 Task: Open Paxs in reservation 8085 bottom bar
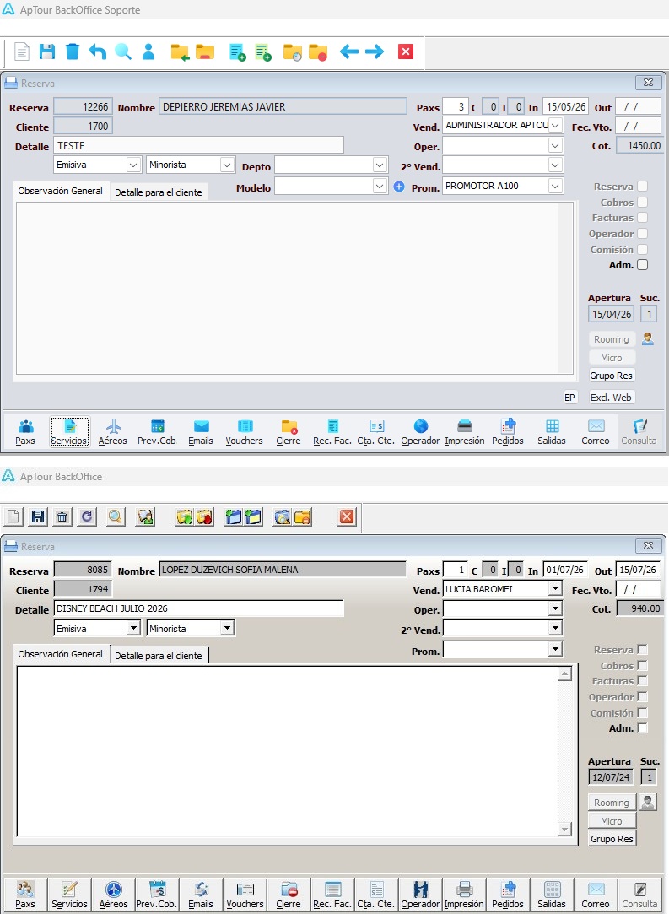pos(25,895)
